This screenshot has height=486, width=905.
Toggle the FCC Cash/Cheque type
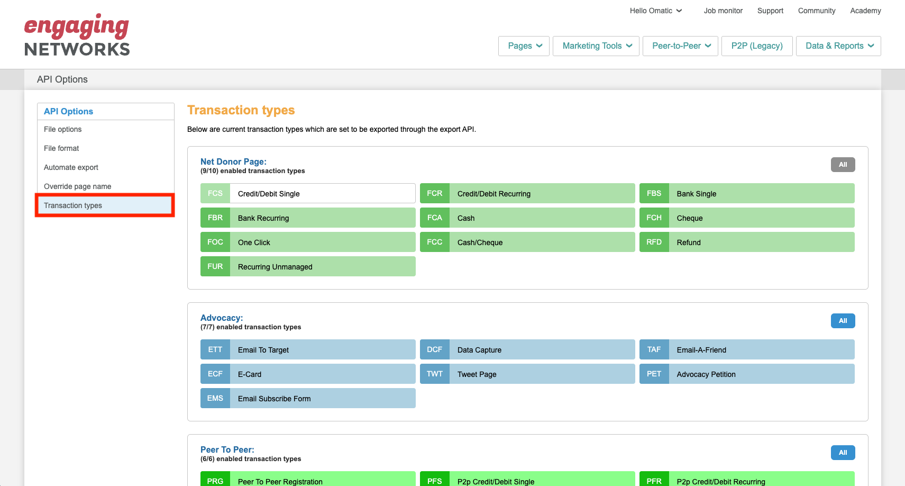527,242
